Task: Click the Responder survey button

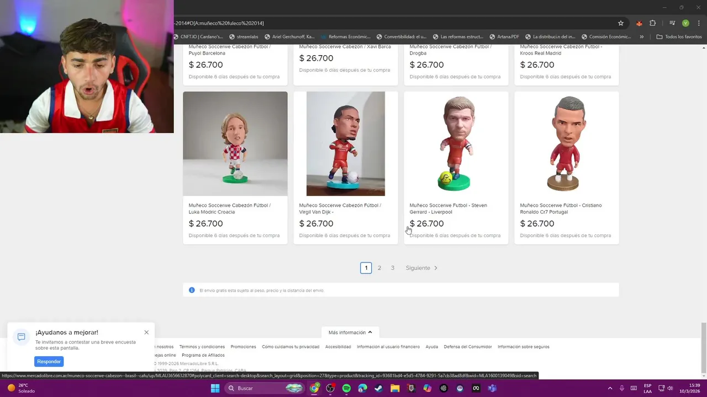Action: click(49, 362)
